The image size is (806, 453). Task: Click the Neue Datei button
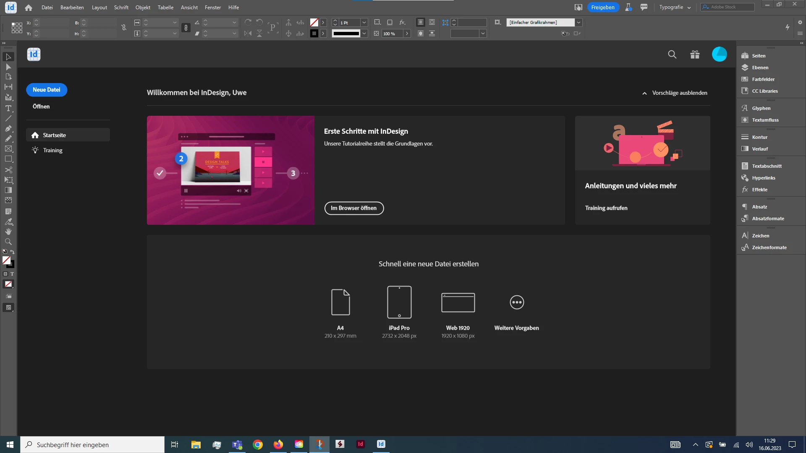(47, 90)
